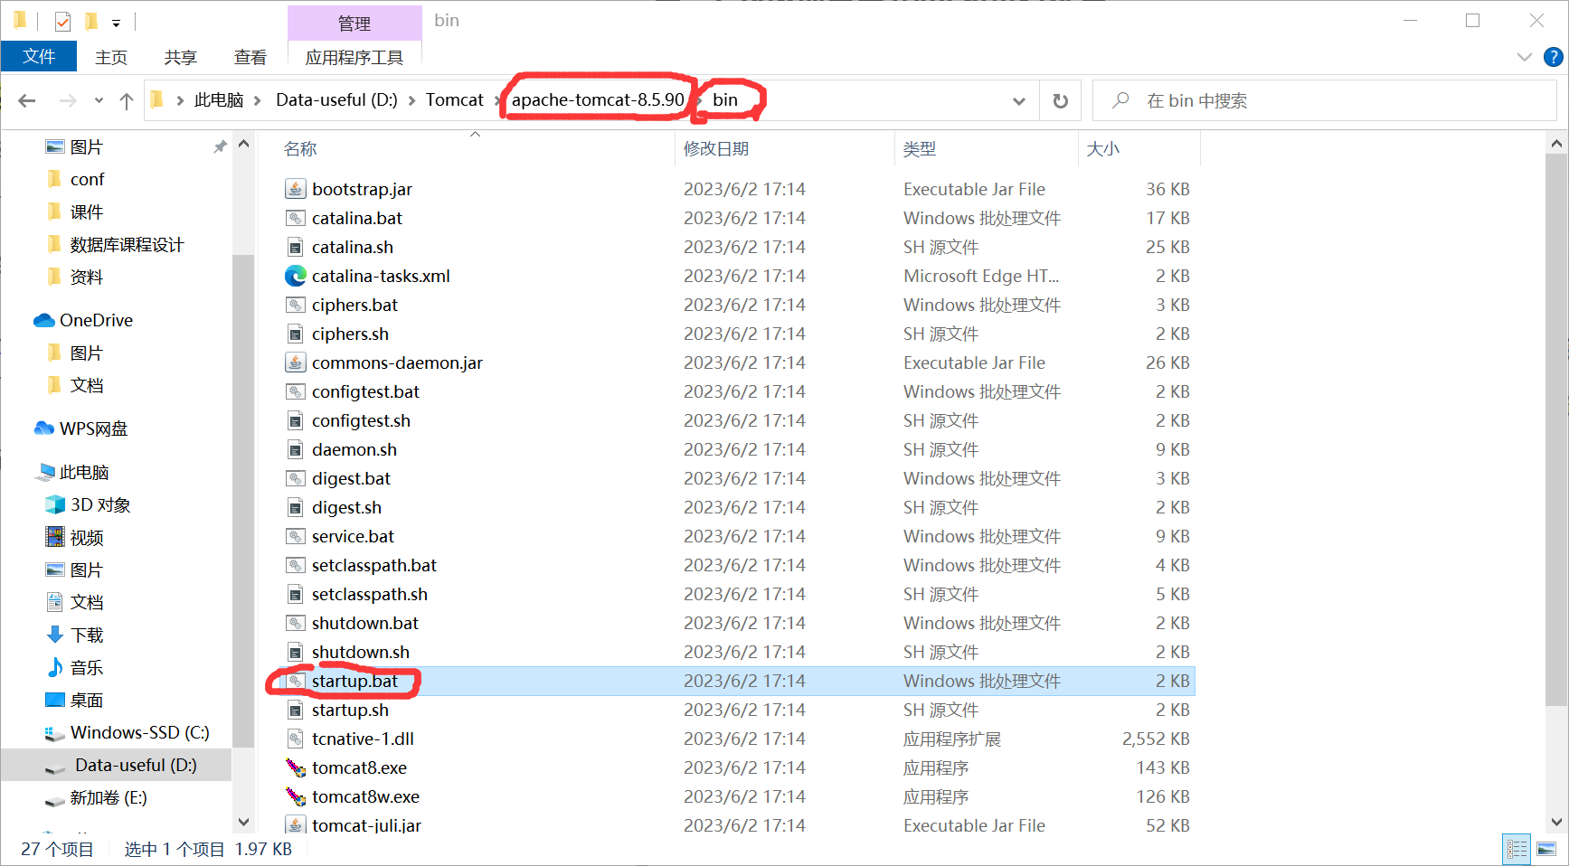Select the ciphers.bat file
The image size is (1569, 866).
354,305
